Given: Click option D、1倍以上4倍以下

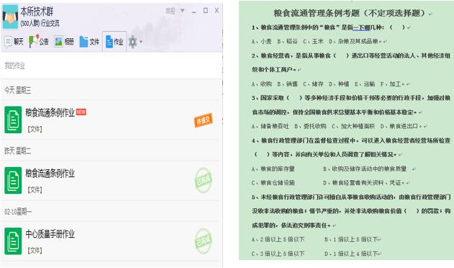Looking at the screenshot, I should point(351,254).
